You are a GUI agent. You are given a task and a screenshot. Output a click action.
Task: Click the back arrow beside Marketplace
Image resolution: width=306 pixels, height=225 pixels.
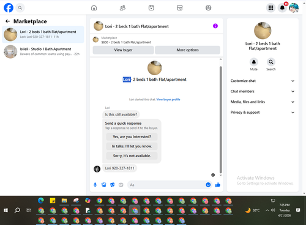click(7, 21)
